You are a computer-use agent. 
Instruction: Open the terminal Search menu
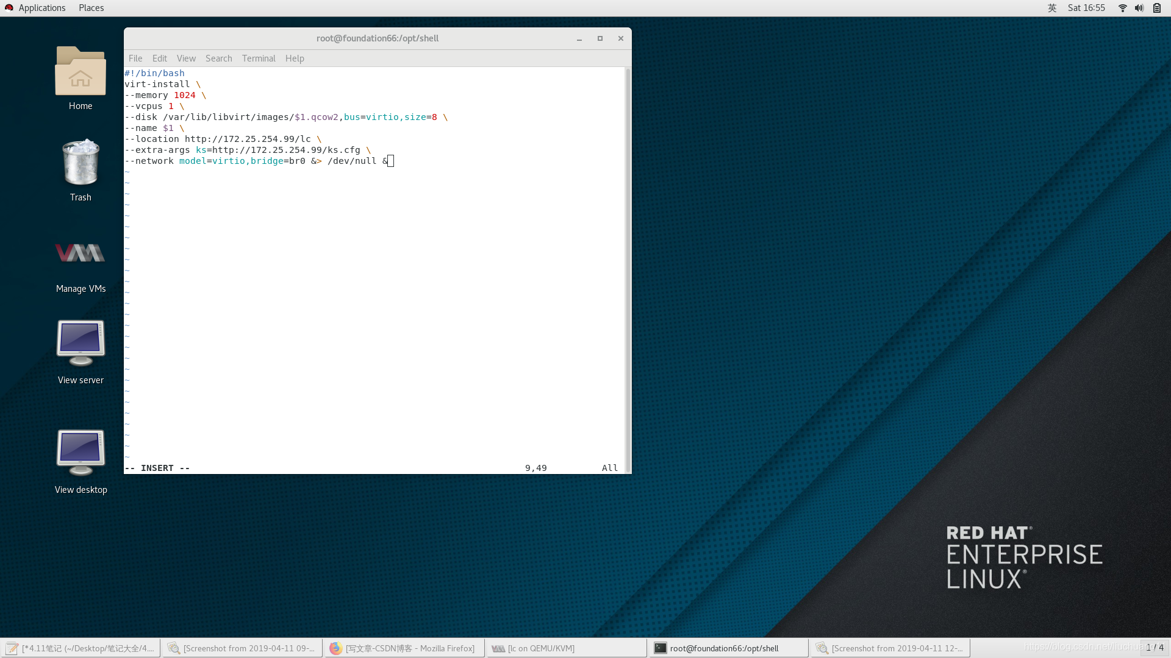(x=218, y=58)
